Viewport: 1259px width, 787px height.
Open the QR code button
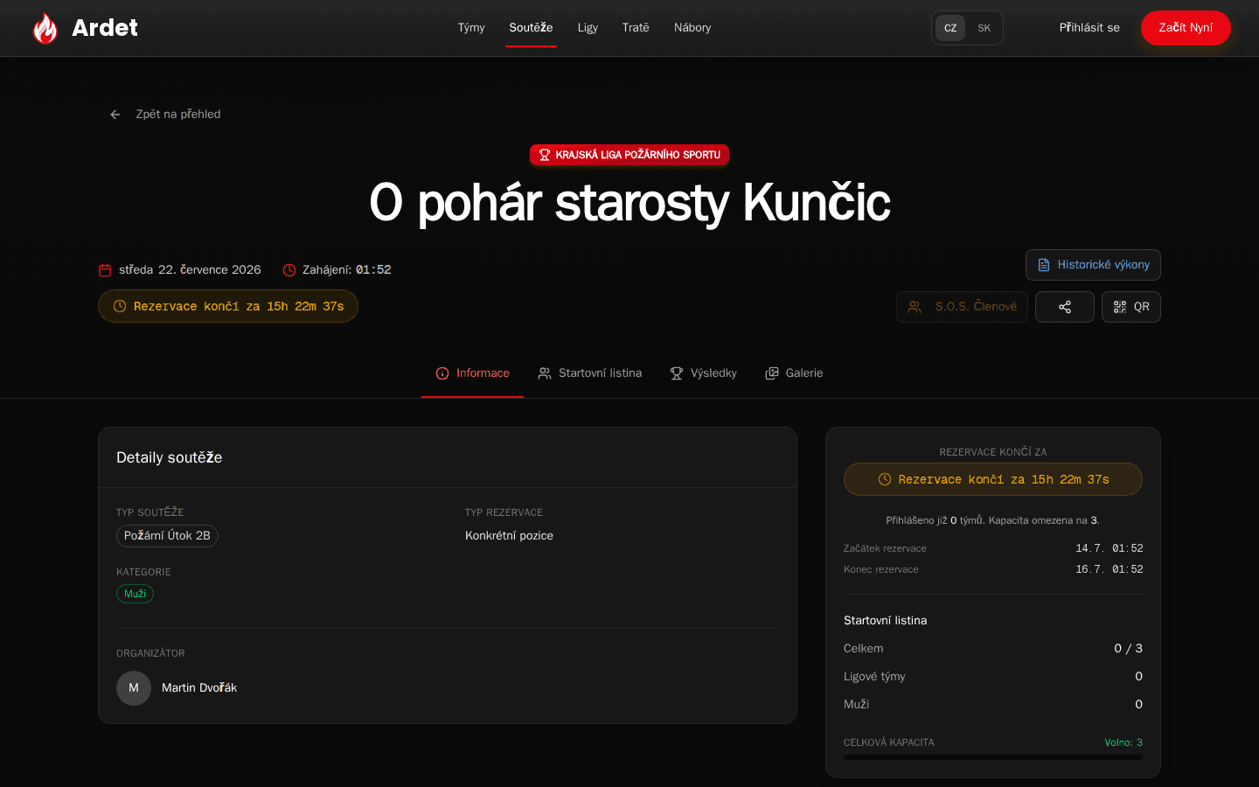coord(1131,307)
